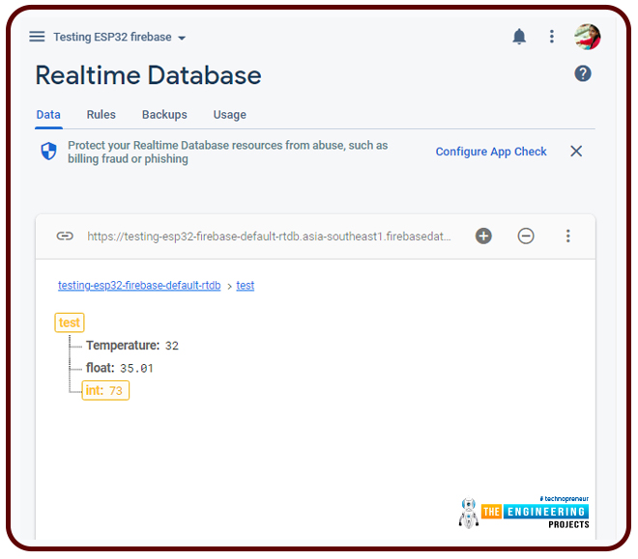Click Configure App Check link
Screen dimensions: 638x559
[491, 152]
